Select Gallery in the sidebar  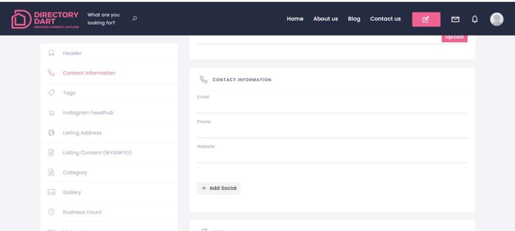click(109, 192)
